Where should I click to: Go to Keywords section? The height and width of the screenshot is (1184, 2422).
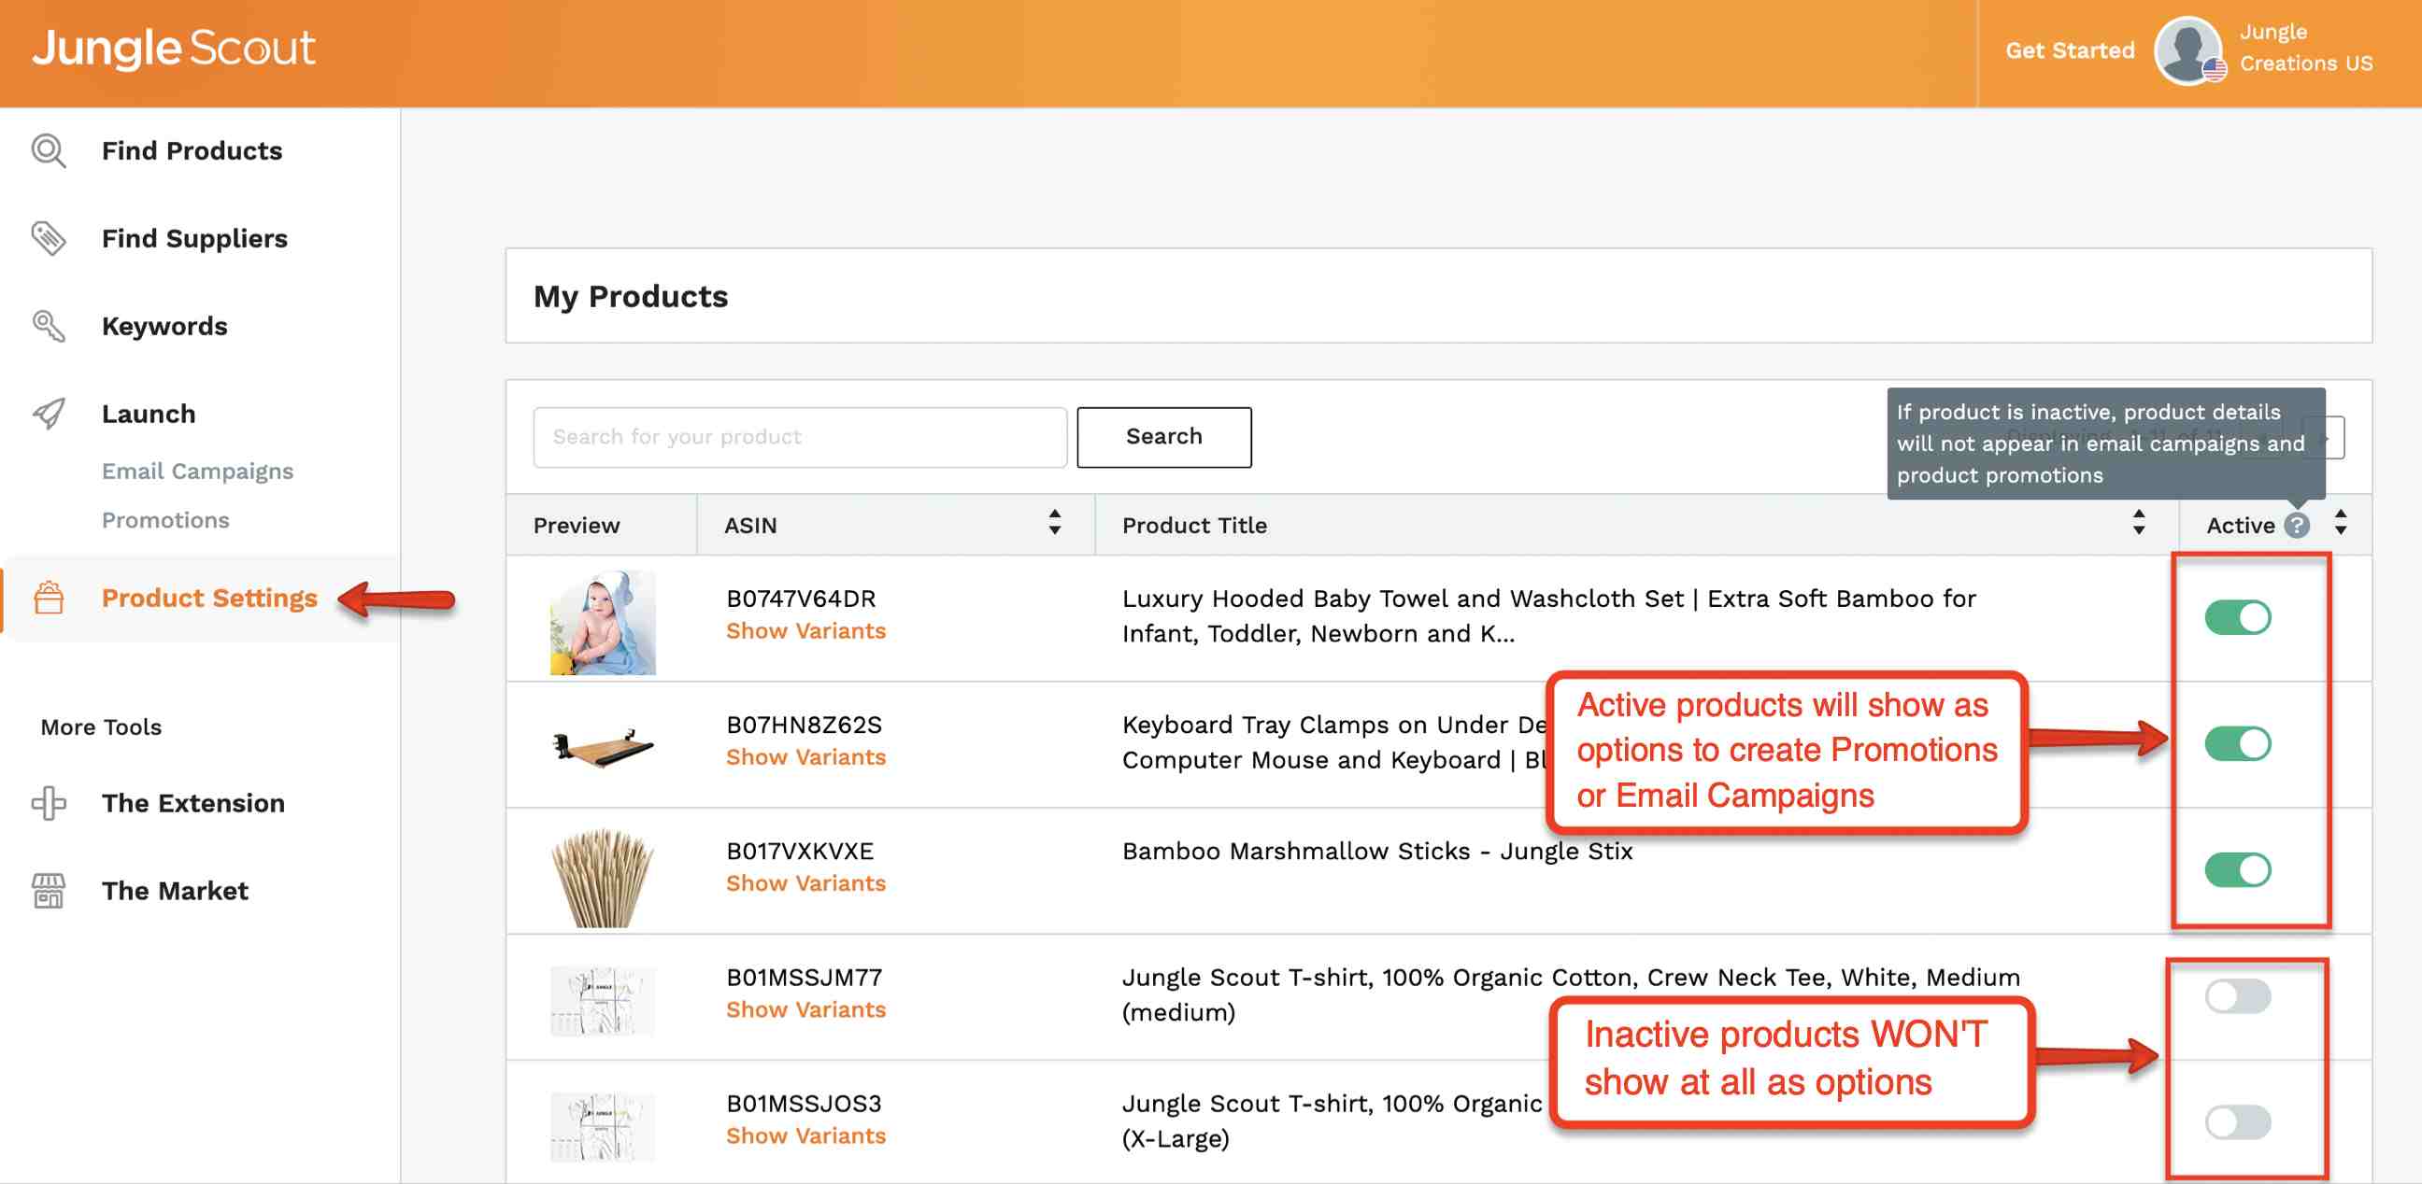click(164, 326)
